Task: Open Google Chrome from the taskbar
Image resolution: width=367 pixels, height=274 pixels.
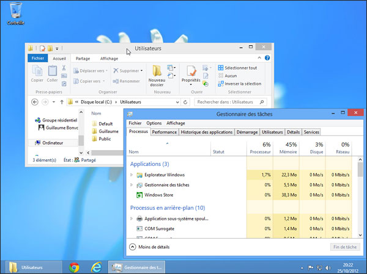Action: [74, 267]
